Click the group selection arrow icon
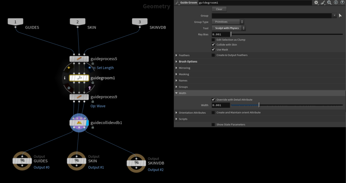This screenshot has height=183, width=346. pos(340,16)
